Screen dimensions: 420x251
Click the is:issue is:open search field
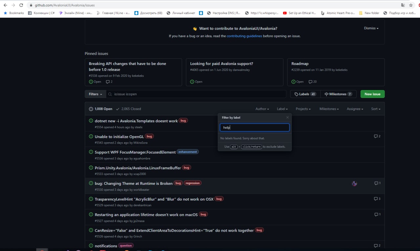pyautogui.click(x=196, y=94)
